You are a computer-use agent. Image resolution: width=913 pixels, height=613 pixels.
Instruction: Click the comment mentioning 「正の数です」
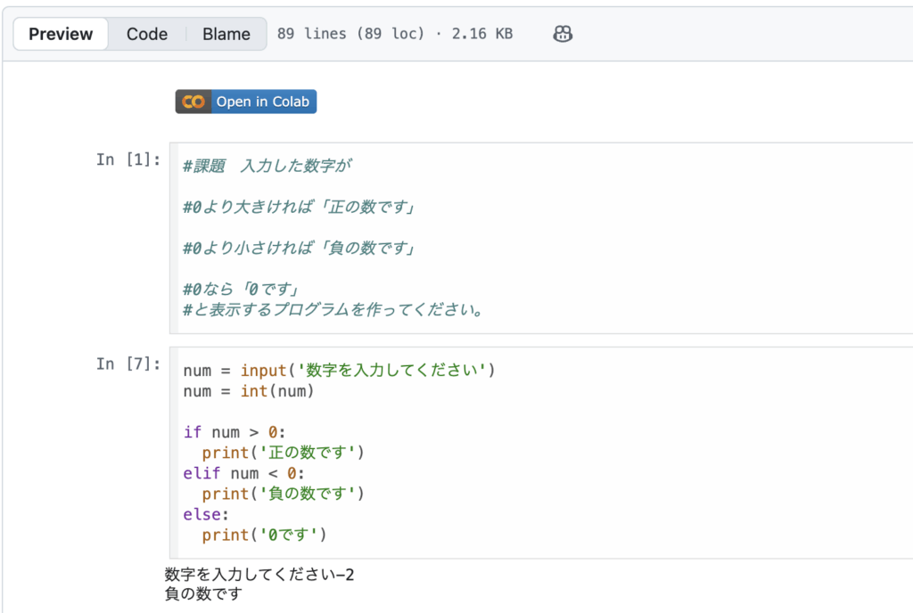[300, 207]
